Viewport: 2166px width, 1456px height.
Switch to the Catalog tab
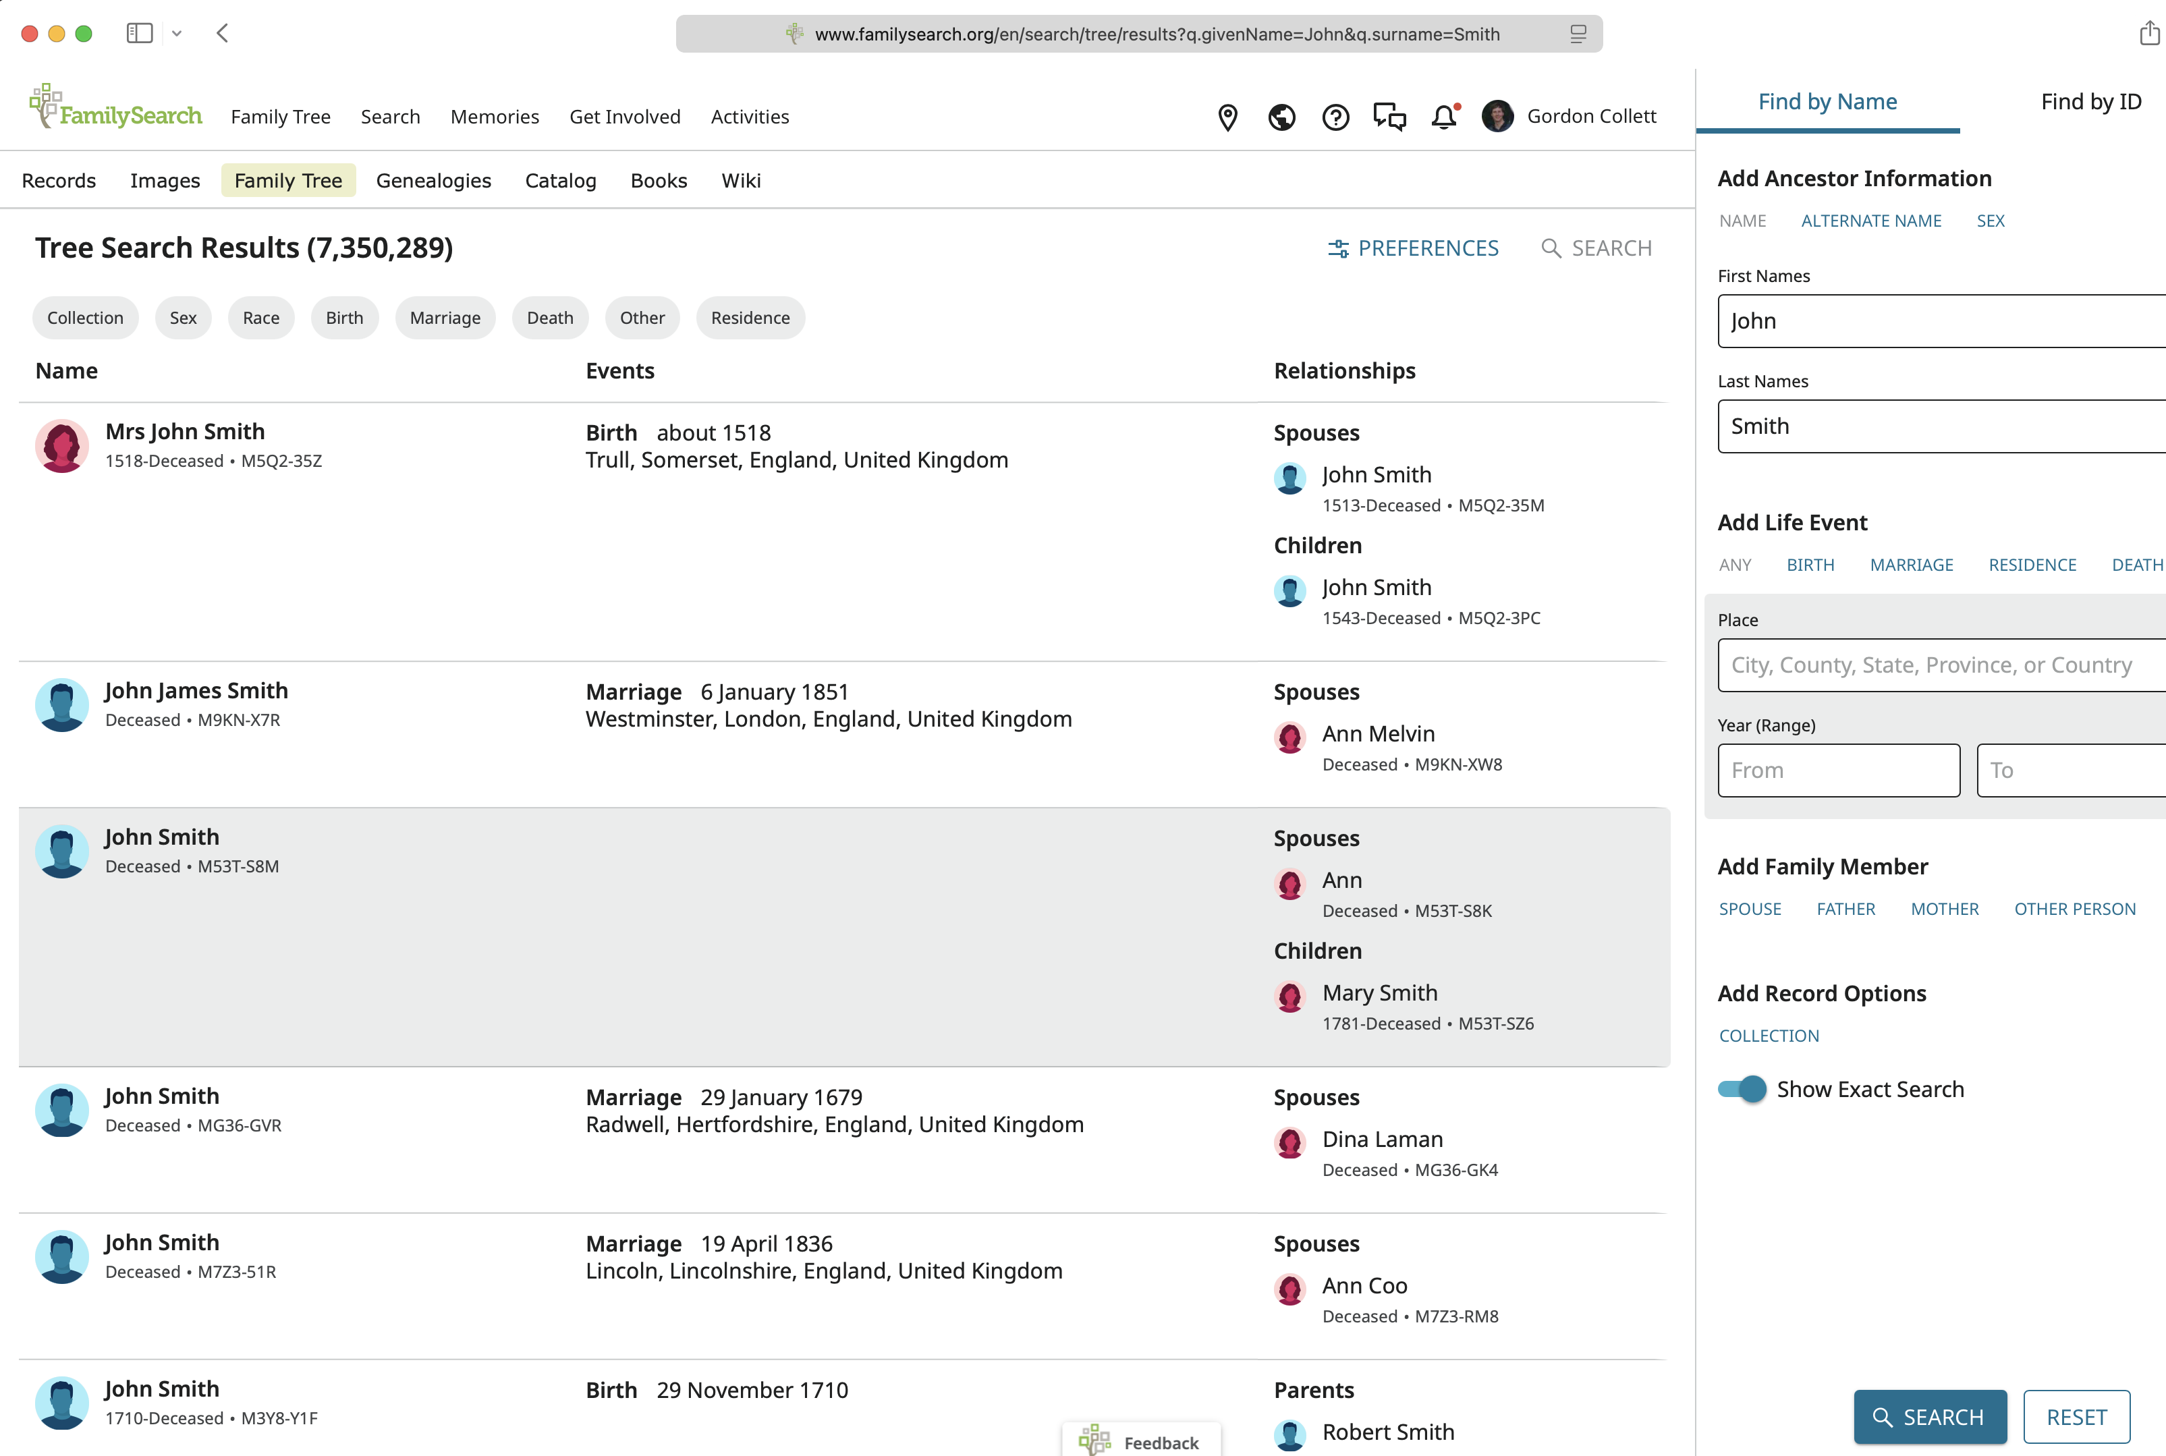click(561, 181)
